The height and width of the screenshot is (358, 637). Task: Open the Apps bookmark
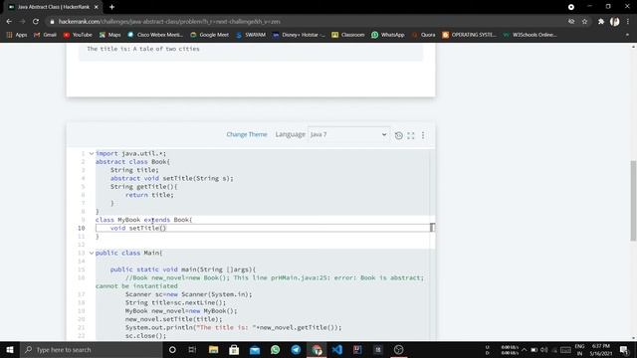click(x=17, y=35)
